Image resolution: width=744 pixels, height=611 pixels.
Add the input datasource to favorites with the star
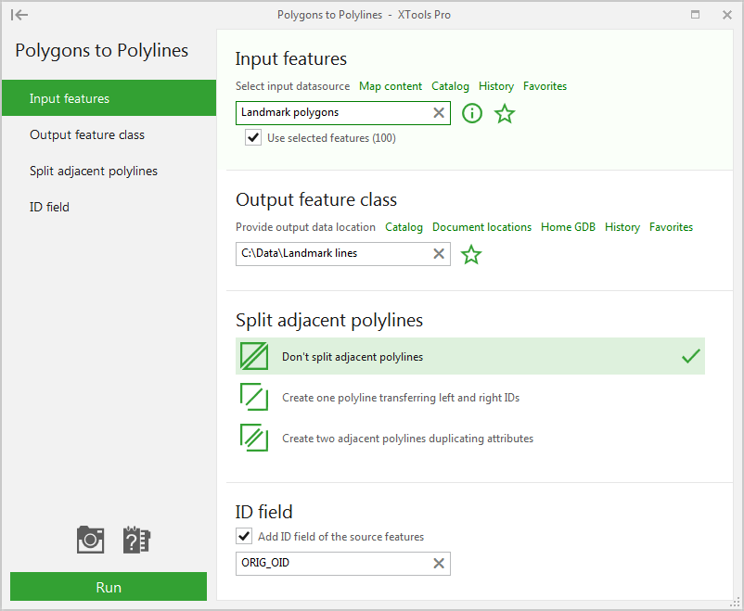505,113
